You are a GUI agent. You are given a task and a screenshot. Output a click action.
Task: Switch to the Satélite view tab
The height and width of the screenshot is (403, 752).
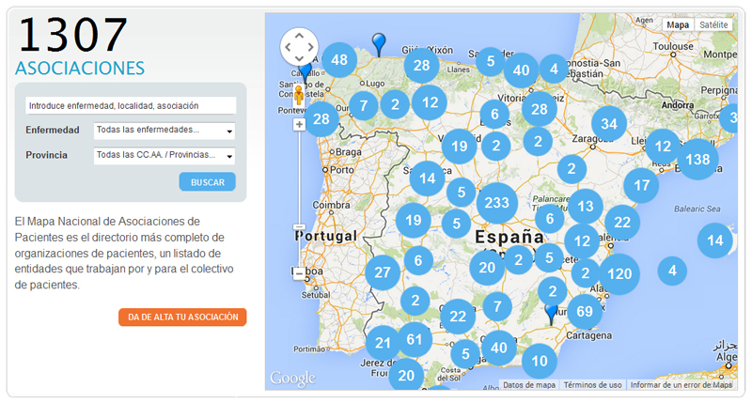click(x=713, y=25)
